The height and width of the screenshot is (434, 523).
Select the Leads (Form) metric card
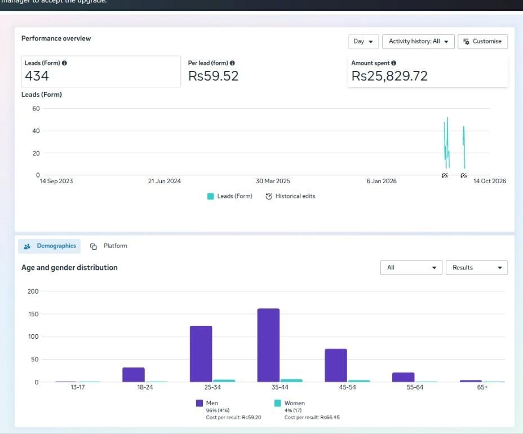(101, 72)
